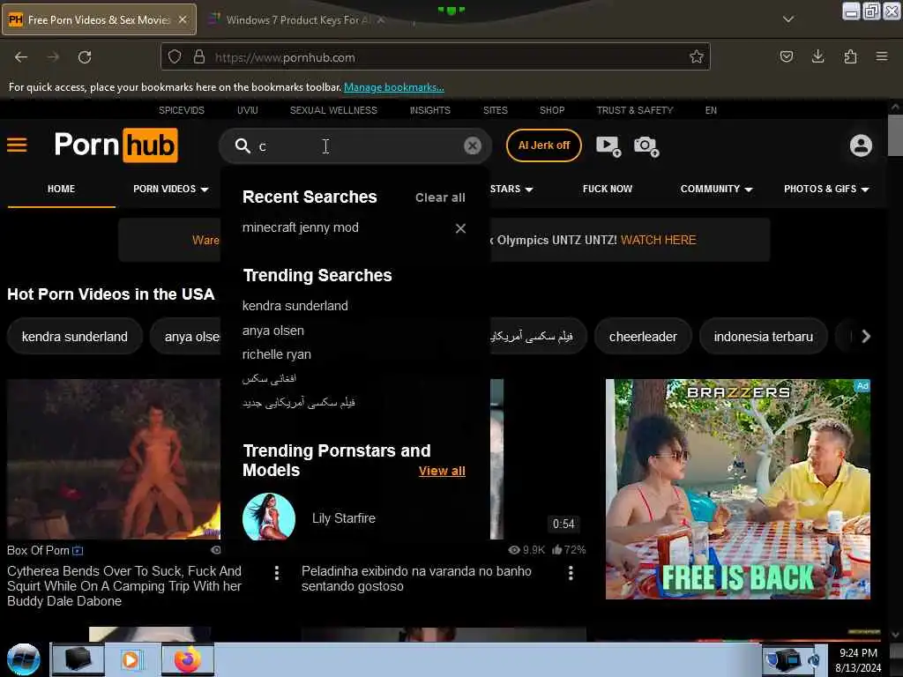Viewport: 903px width, 677px height.
Task: Click the Firefox taskbar icon
Action: coord(188,659)
